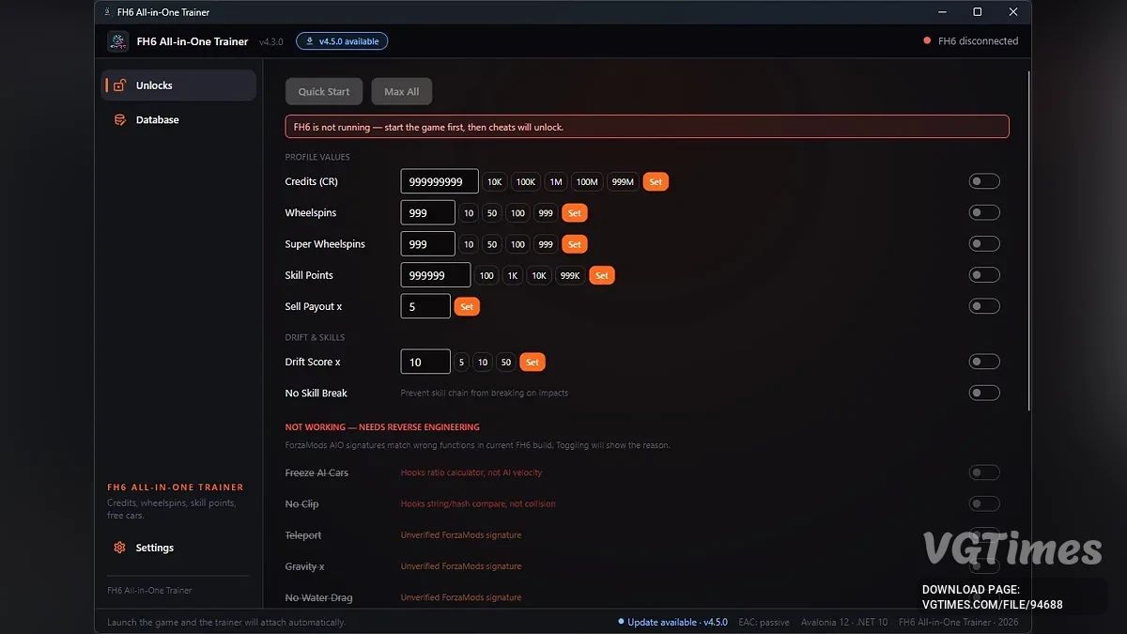
Task: Choose the 10 preset for Drift Score
Action: 483,362
